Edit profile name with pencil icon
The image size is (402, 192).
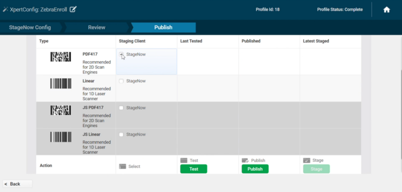tap(73, 9)
